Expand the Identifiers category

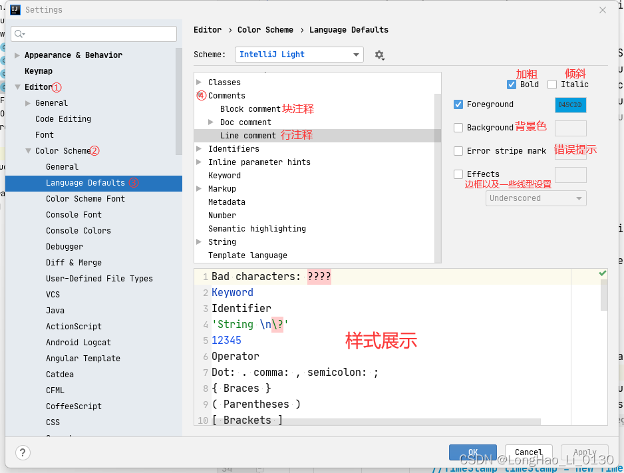199,149
